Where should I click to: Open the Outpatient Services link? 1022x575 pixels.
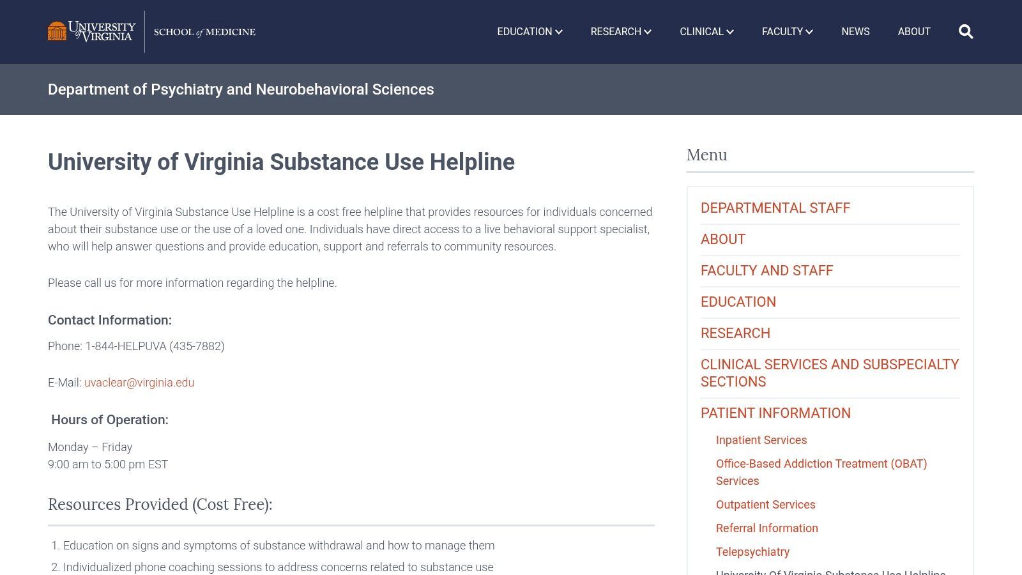point(766,505)
